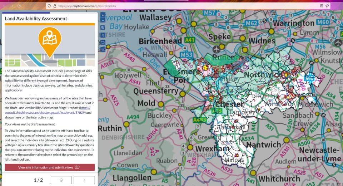This screenshot has width=343, height=186.
Task: Toggle reader view in the address bar
Action: point(321,6)
